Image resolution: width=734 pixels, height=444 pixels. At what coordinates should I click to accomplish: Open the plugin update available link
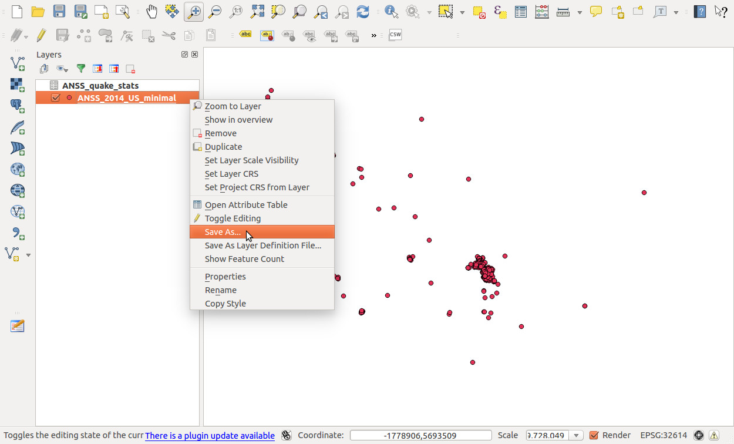pos(210,436)
